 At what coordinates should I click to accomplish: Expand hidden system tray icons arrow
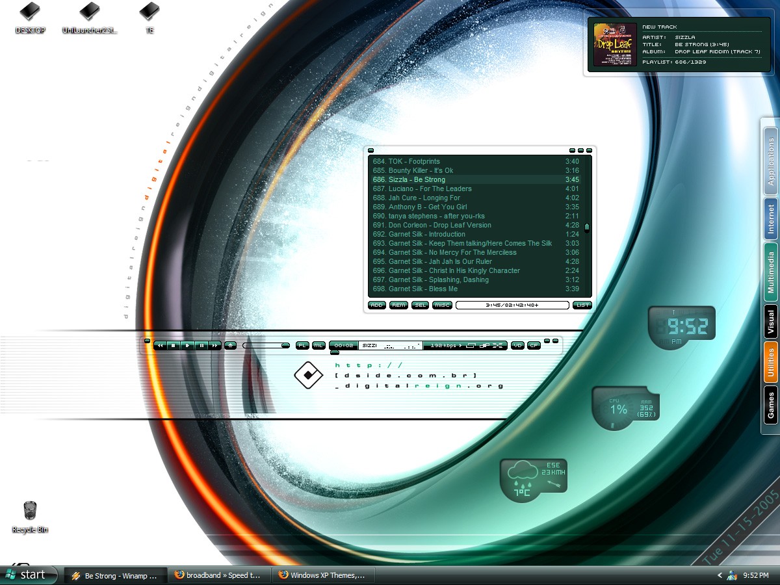click(720, 575)
